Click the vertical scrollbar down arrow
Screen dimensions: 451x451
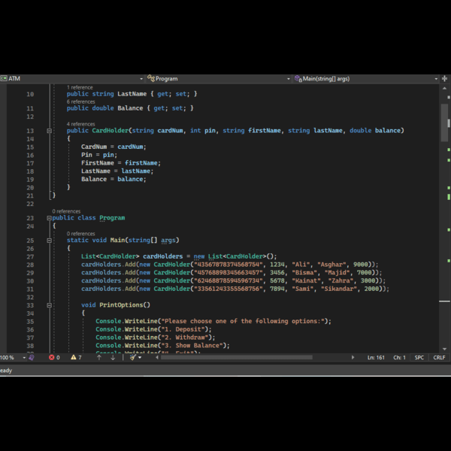pos(445,350)
